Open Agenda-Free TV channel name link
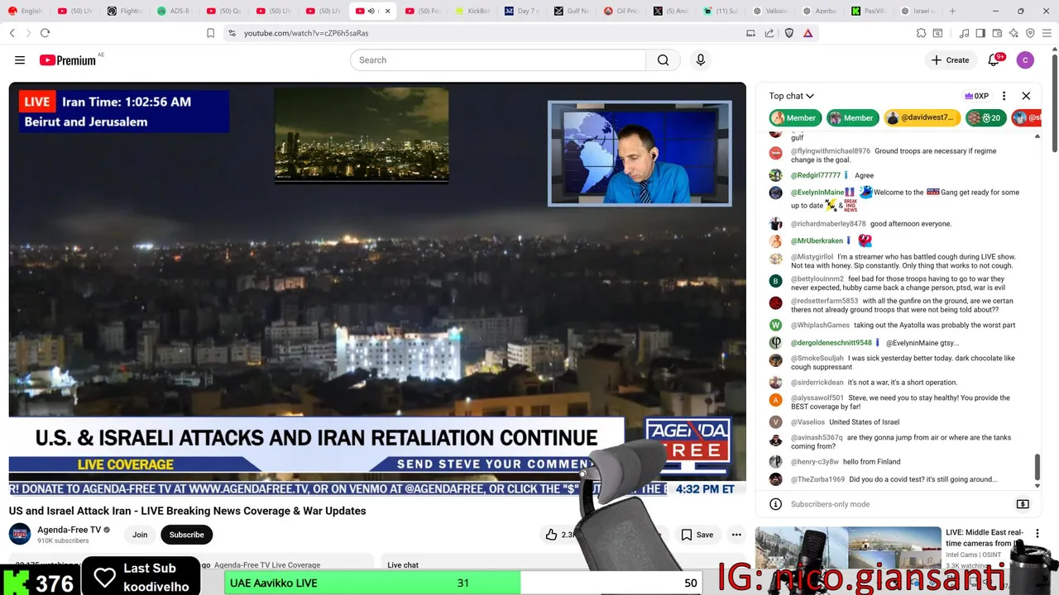 click(x=69, y=530)
